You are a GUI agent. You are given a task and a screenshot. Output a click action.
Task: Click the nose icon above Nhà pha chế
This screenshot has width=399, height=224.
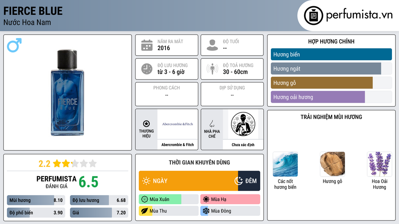pyautogui.click(x=212, y=124)
